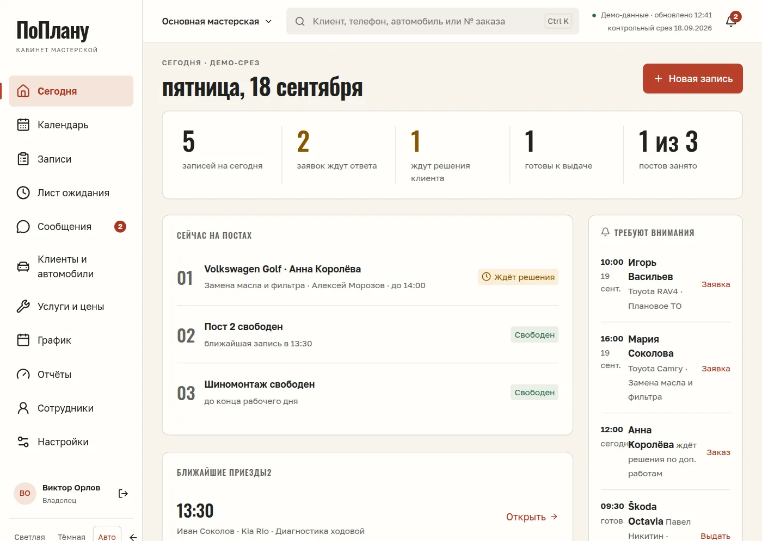The height and width of the screenshot is (541, 762).
Task: Click the wrench icon for Услуги и цены
Action: (x=23, y=307)
